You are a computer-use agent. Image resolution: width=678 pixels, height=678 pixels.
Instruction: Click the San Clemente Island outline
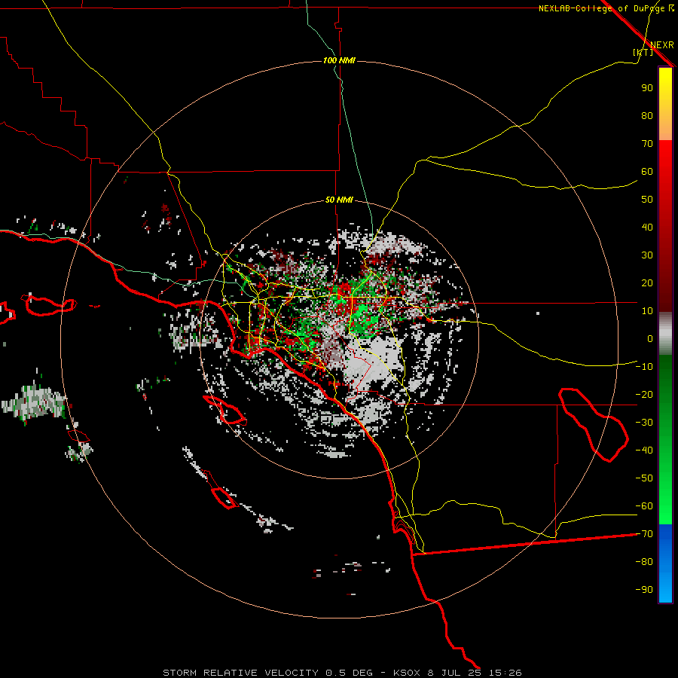(224, 498)
